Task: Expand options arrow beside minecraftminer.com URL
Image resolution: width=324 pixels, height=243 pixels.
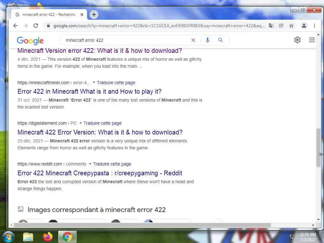Action: (94, 83)
